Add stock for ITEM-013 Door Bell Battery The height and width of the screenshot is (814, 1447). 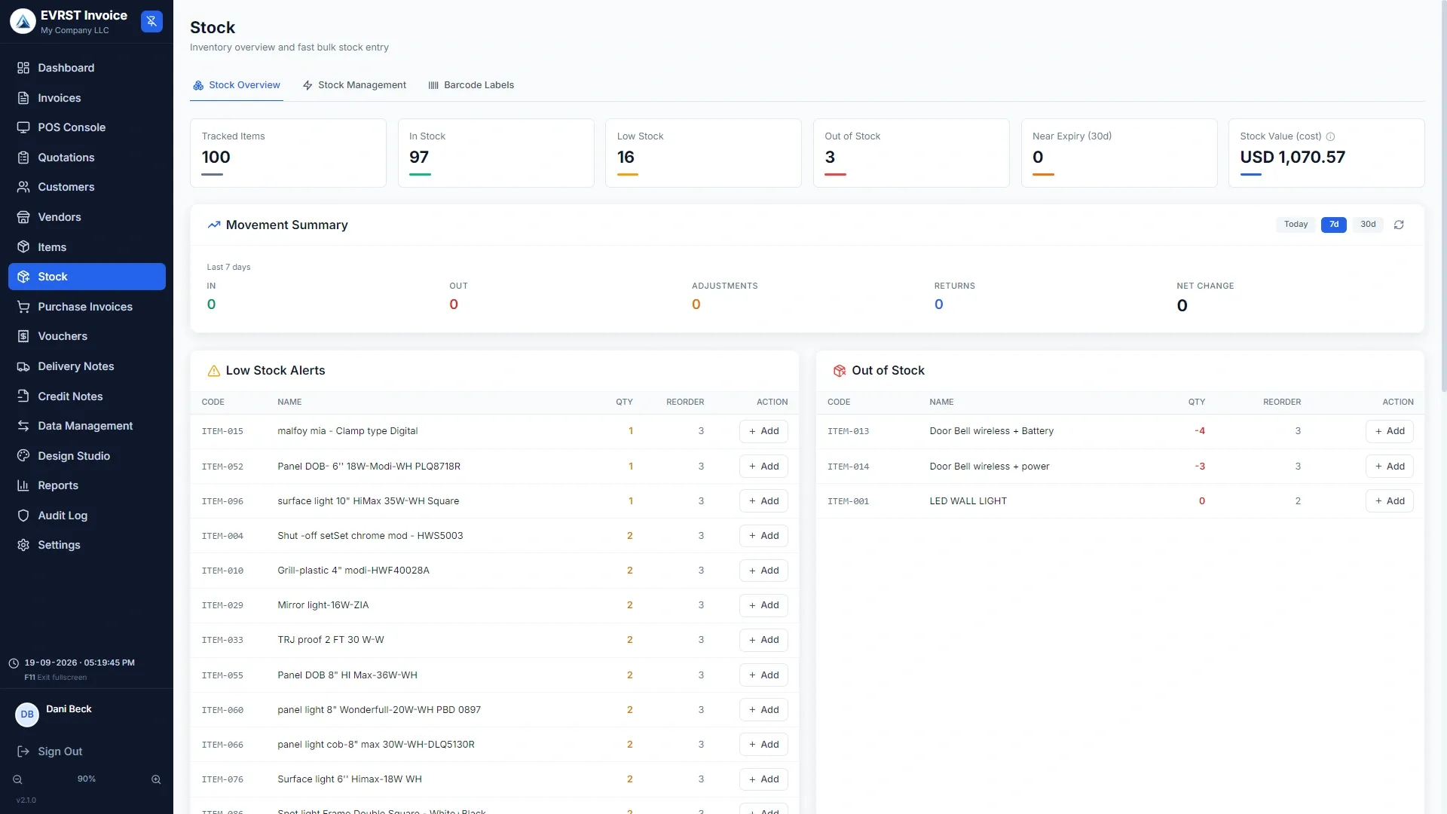pos(1389,431)
